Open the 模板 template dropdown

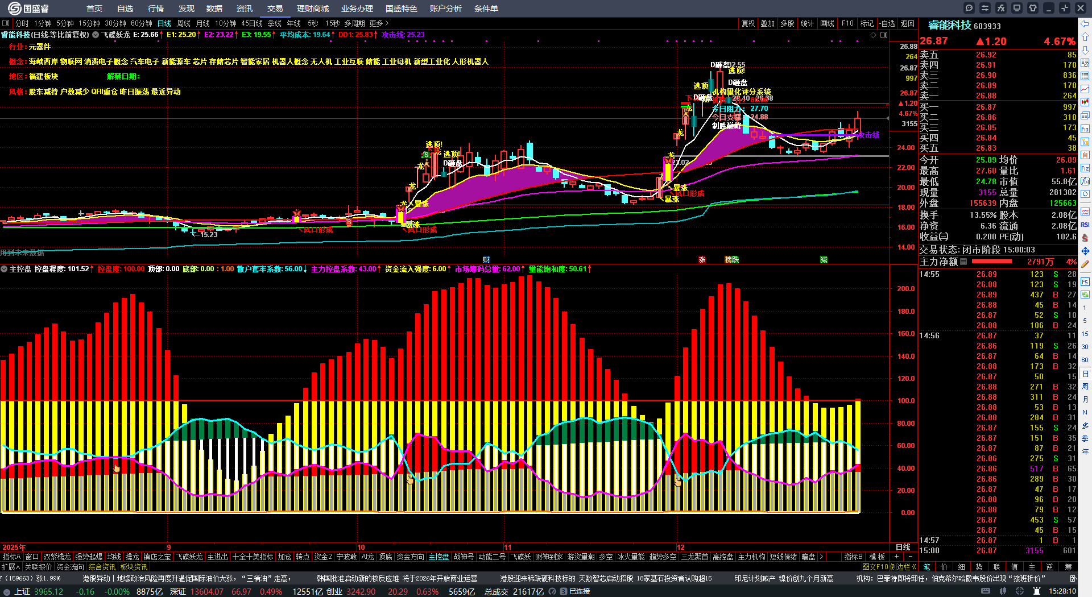pos(878,557)
